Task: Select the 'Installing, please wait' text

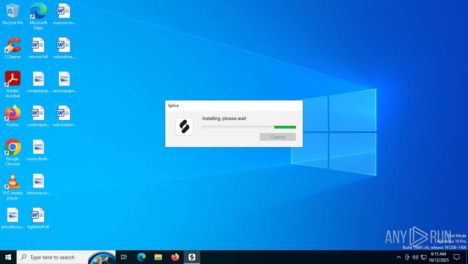Action: 224,118
